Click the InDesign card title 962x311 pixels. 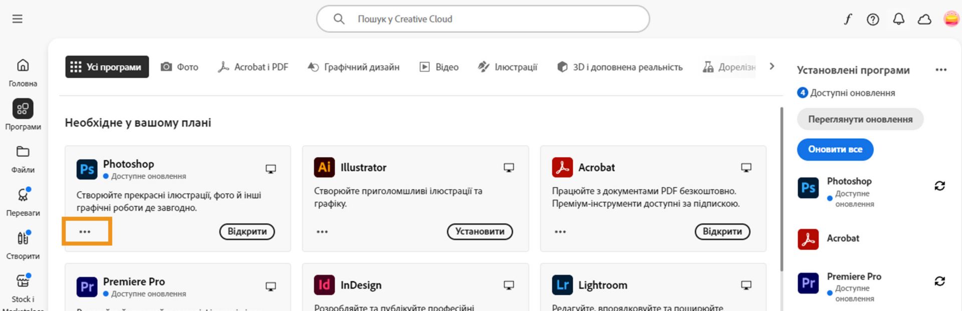(361, 285)
